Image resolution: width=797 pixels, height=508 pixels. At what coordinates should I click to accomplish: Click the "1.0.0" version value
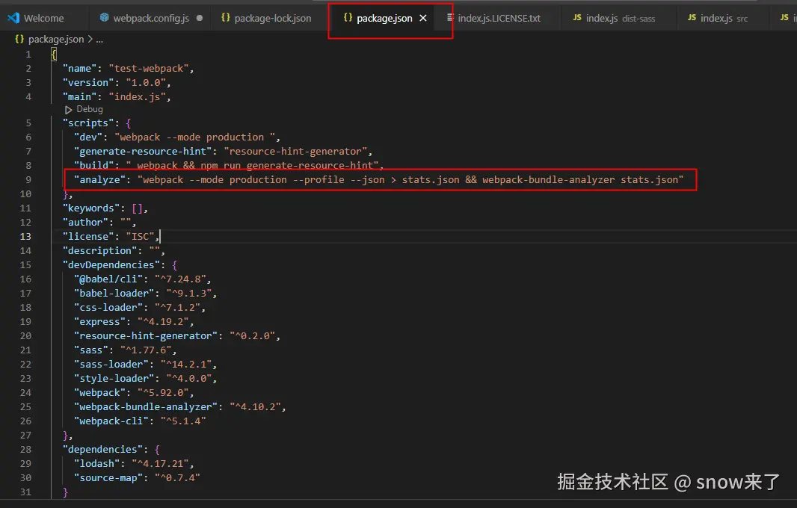(145, 83)
